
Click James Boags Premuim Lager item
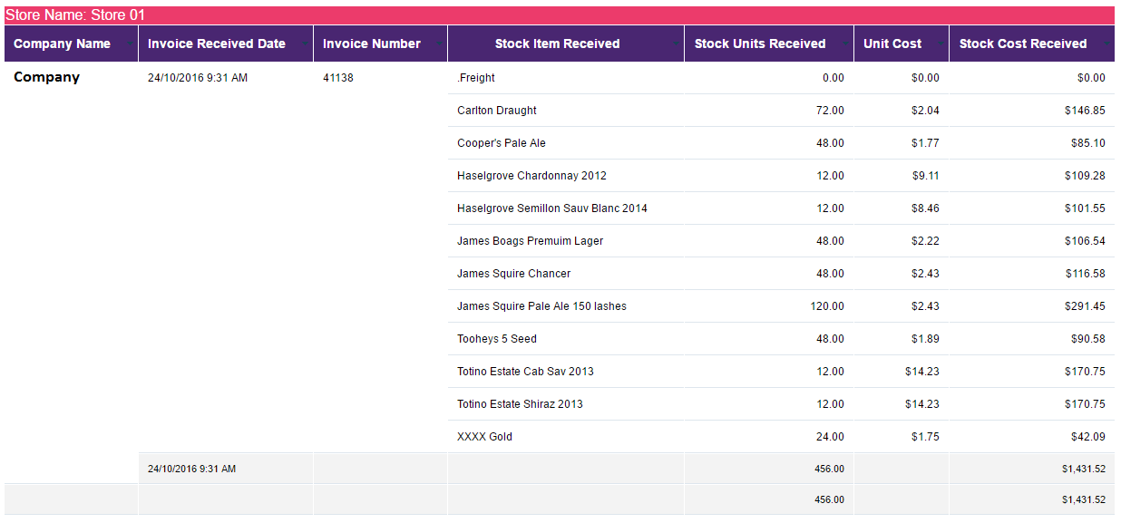coord(531,241)
